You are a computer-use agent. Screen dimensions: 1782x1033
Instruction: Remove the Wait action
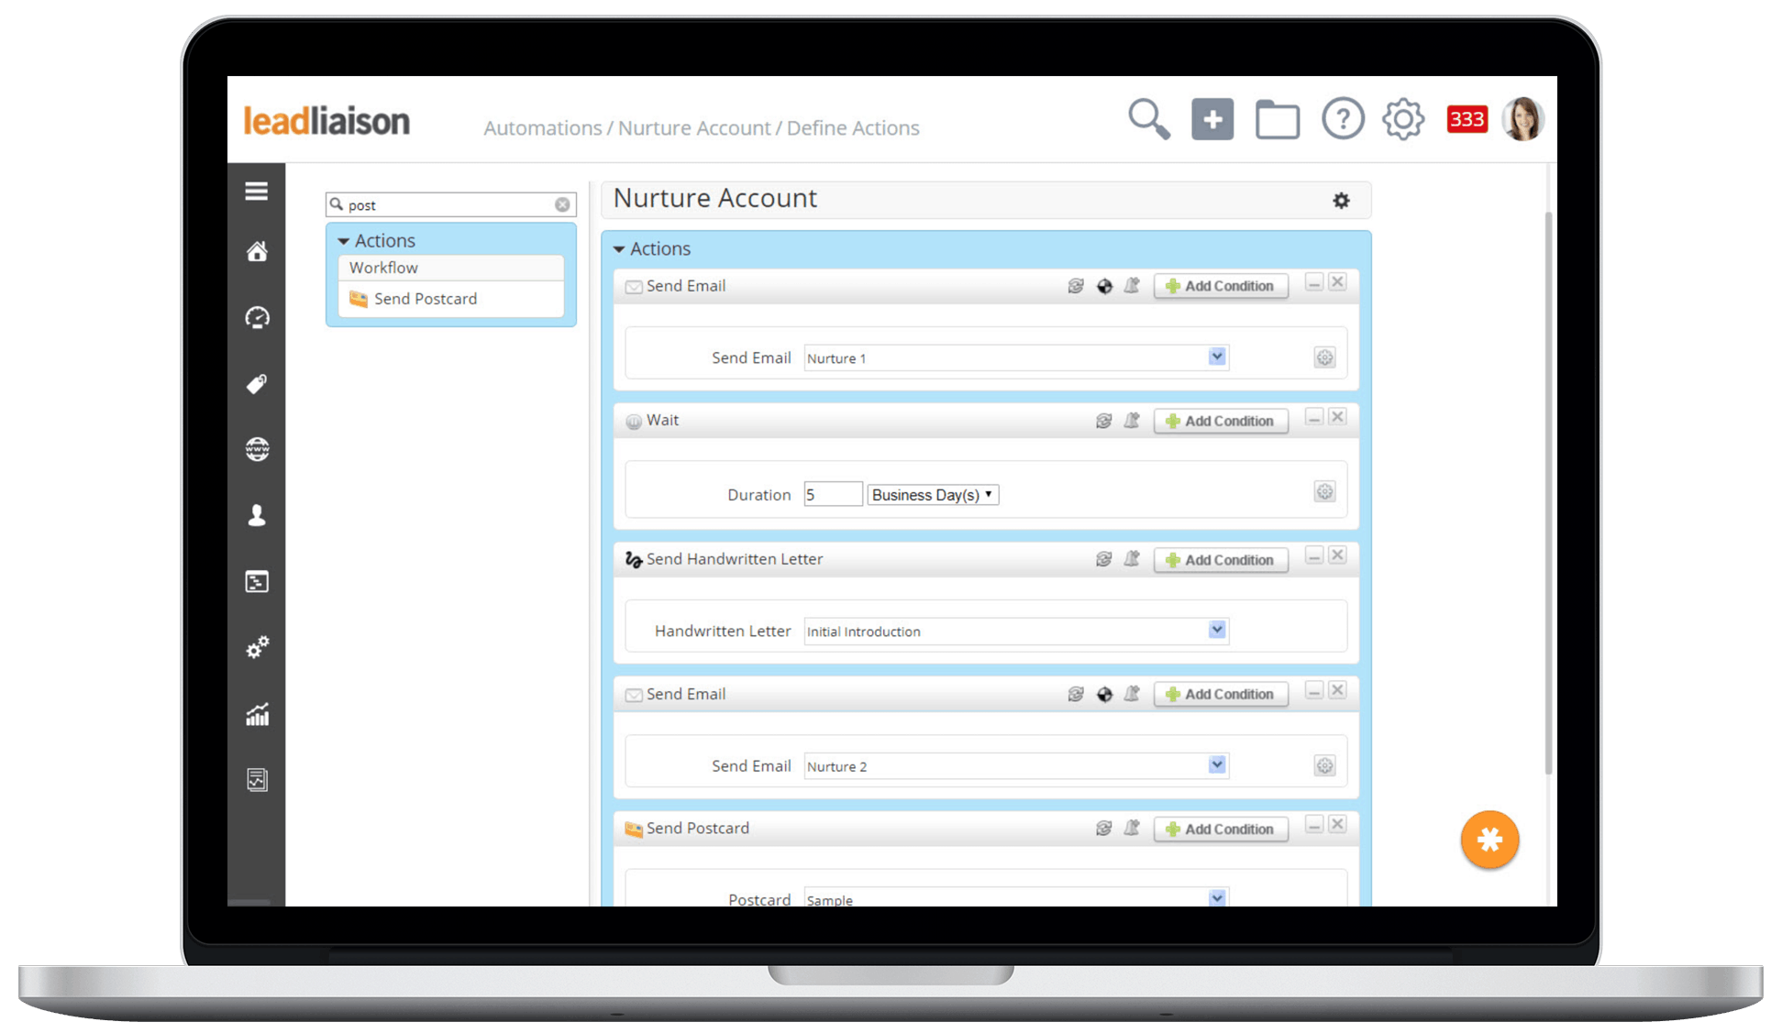(1338, 418)
